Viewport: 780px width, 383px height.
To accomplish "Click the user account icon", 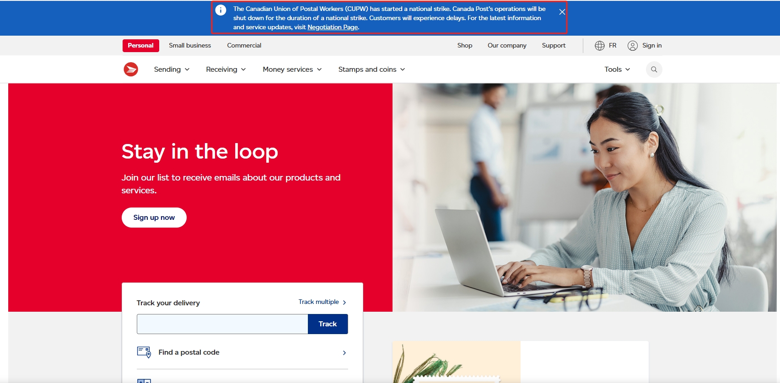I will click(x=633, y=46).
